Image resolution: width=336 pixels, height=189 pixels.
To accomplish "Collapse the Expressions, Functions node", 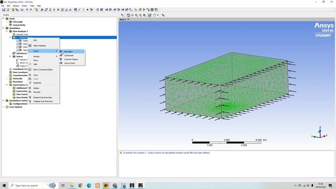I will click(x=7, y=85).
